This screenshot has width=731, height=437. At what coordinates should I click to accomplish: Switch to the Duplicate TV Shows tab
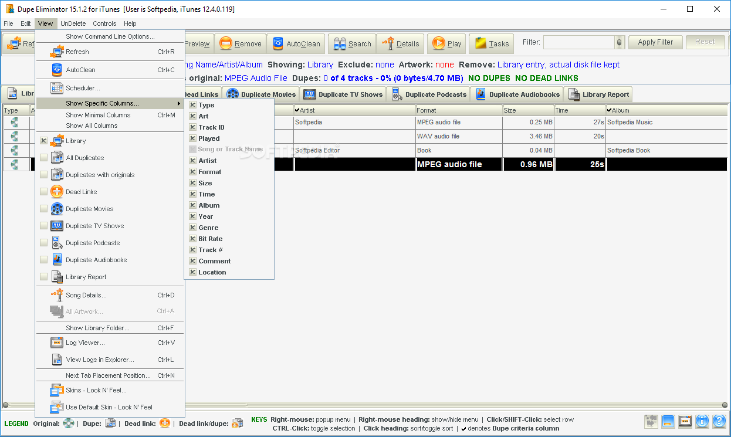pyautogui.click(x=343, y=94)
